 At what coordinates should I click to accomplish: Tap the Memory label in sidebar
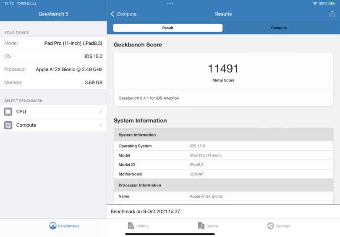pos(13,82)
